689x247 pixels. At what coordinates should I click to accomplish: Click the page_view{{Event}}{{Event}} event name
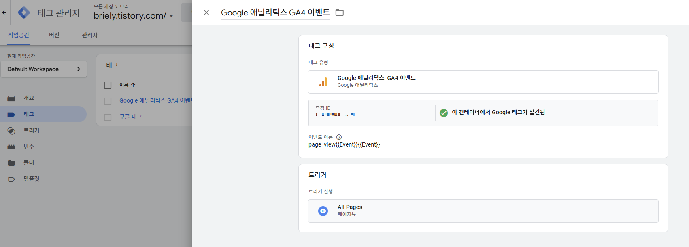pos(344,144)
